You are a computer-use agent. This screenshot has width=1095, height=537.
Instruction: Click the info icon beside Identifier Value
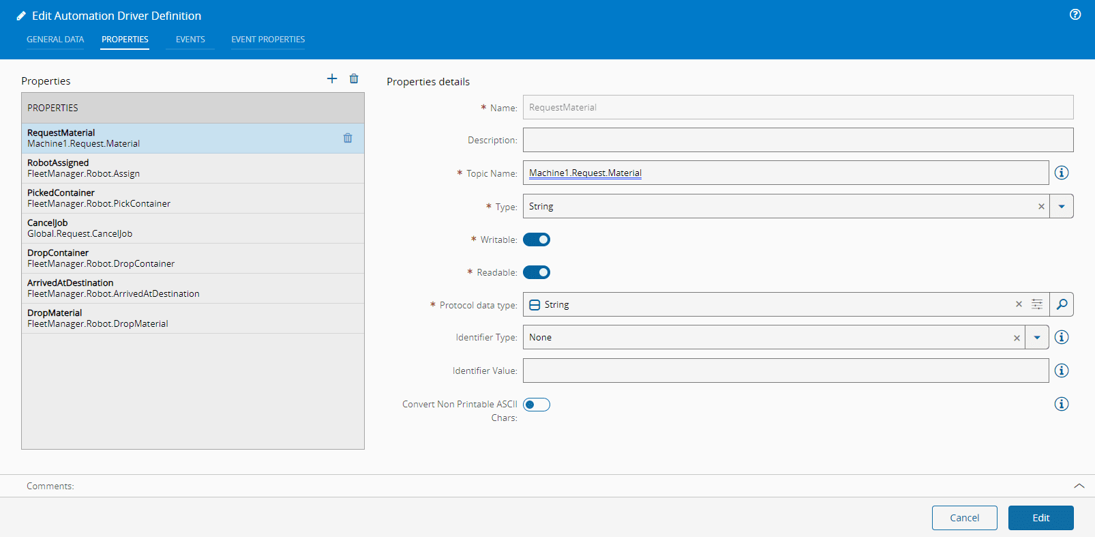[1062, 371]
